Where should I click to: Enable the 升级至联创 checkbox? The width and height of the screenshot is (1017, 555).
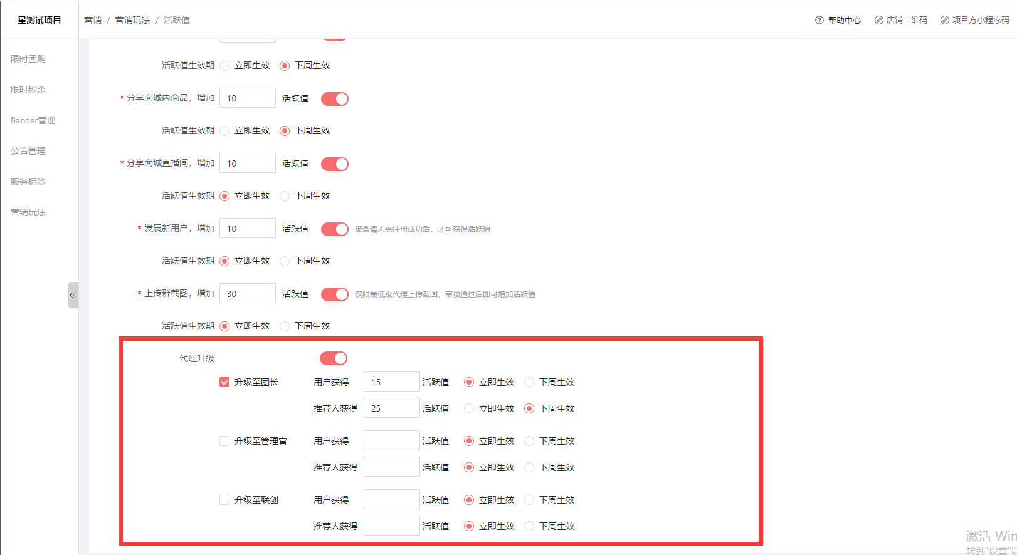pyautogui.click(x=224, y=500)
